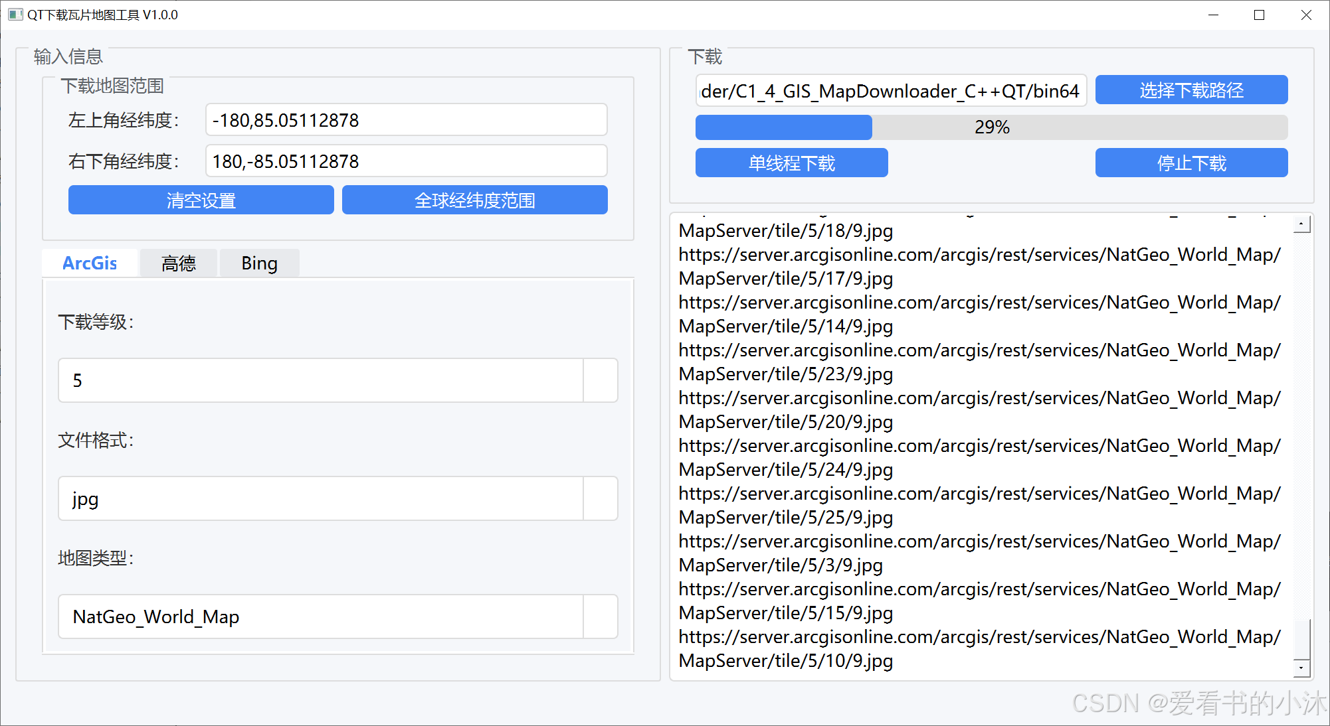The height and width of the screenshot is (726, 1330).
Task: Open the NatGeo_World_Map map type dropdown
Action: 600,617
